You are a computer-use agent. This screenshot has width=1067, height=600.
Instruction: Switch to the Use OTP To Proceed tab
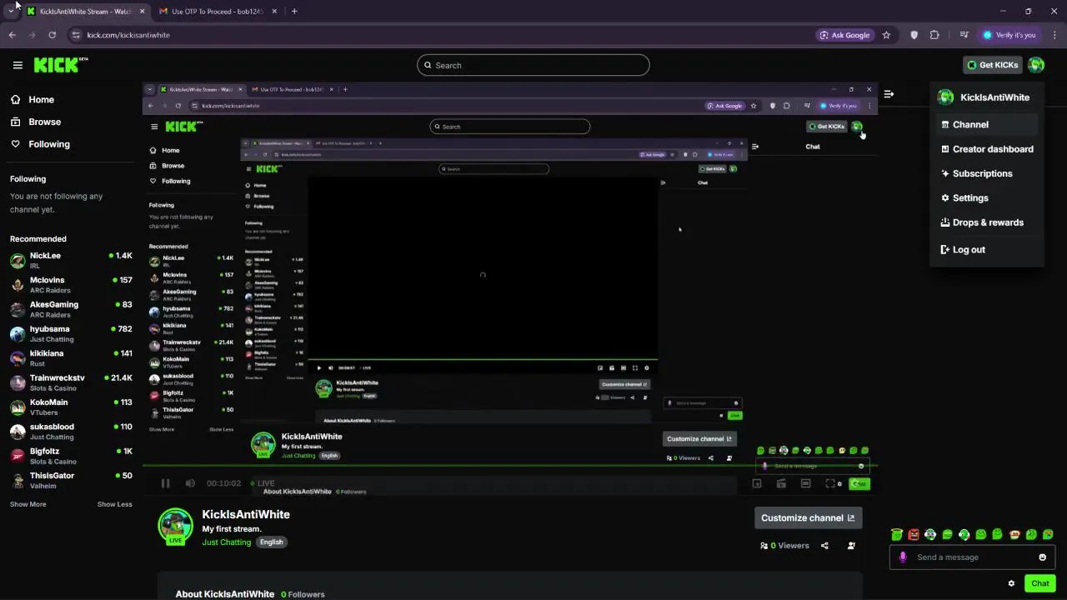click(217, 12)
